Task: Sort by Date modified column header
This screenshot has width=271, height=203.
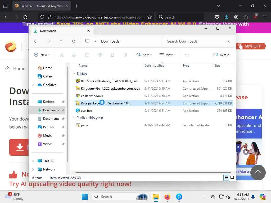Action: (154, 66)
